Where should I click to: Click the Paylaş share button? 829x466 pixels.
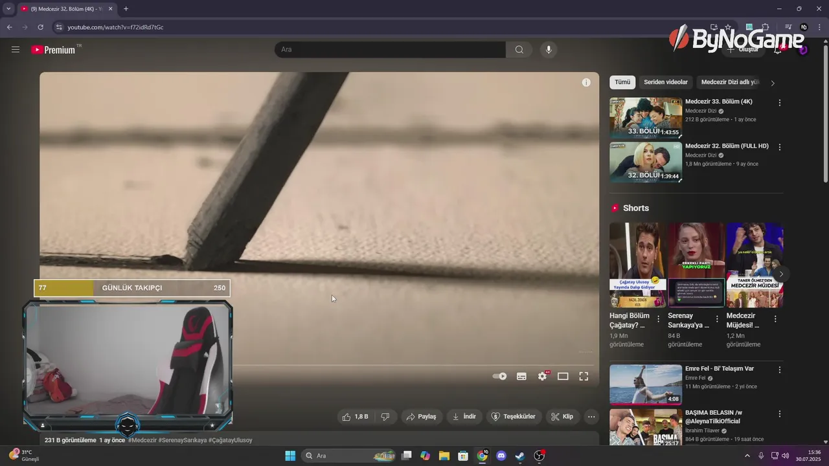421,417
